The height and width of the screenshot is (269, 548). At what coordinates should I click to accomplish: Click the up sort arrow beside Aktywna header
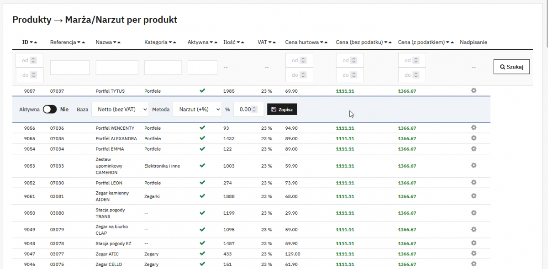(216, 42)
